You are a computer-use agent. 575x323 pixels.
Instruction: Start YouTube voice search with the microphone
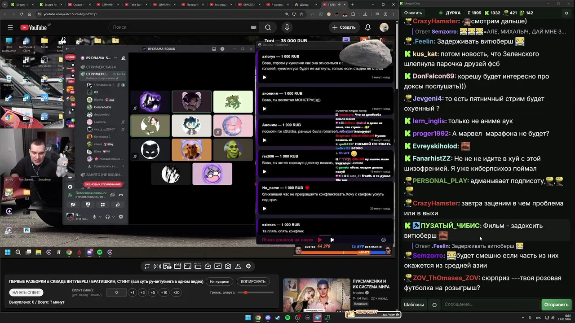point(287,27)
